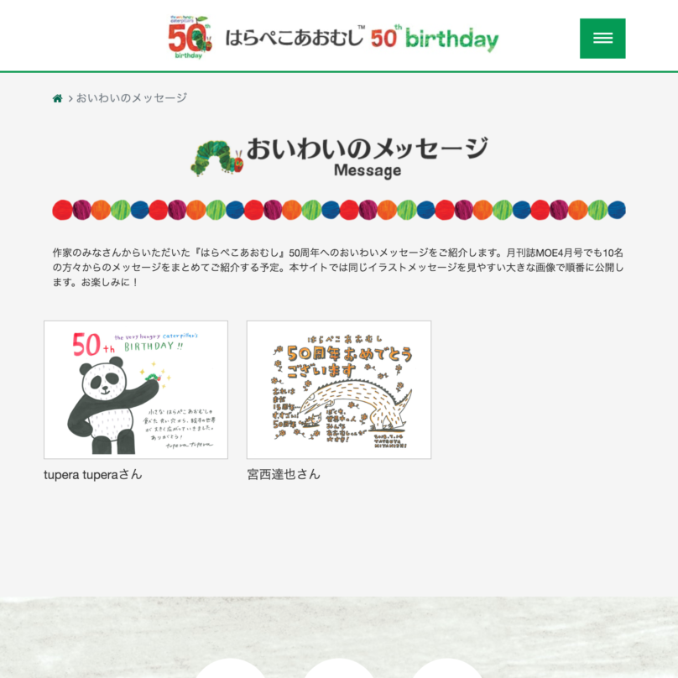Click the 宮西達也さん caption link
Viewport: 678px width, 678px height.
click(284, 475)
